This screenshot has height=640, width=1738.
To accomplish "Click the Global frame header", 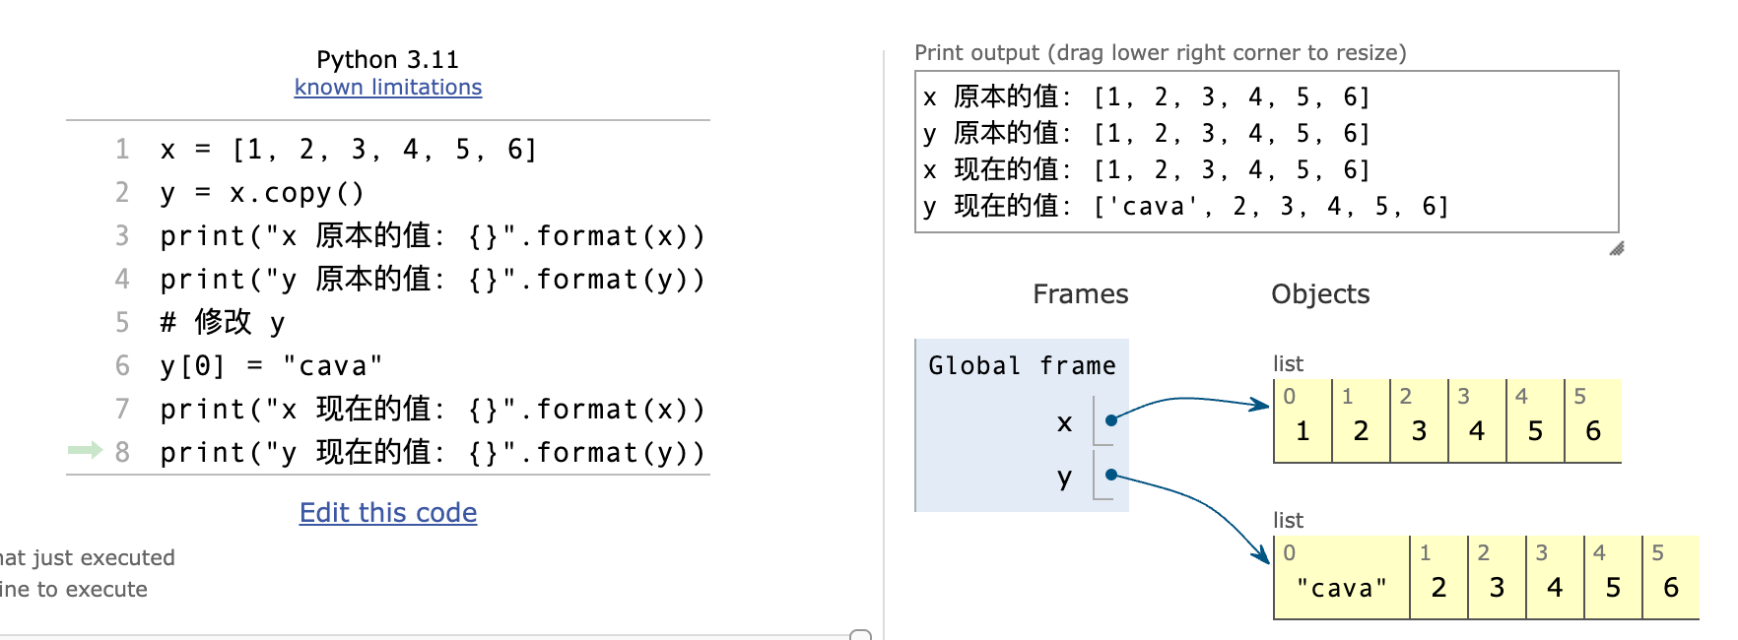I will coord(1022,366).
